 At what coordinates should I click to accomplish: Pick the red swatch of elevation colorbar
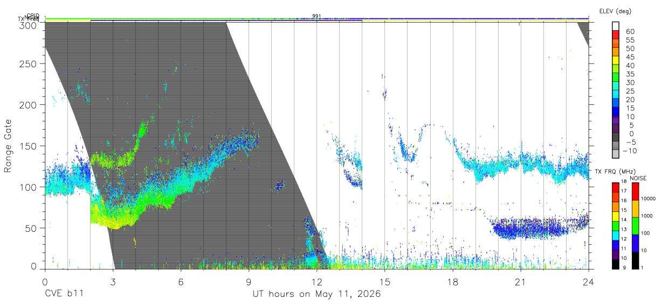(x=616, y=36)
